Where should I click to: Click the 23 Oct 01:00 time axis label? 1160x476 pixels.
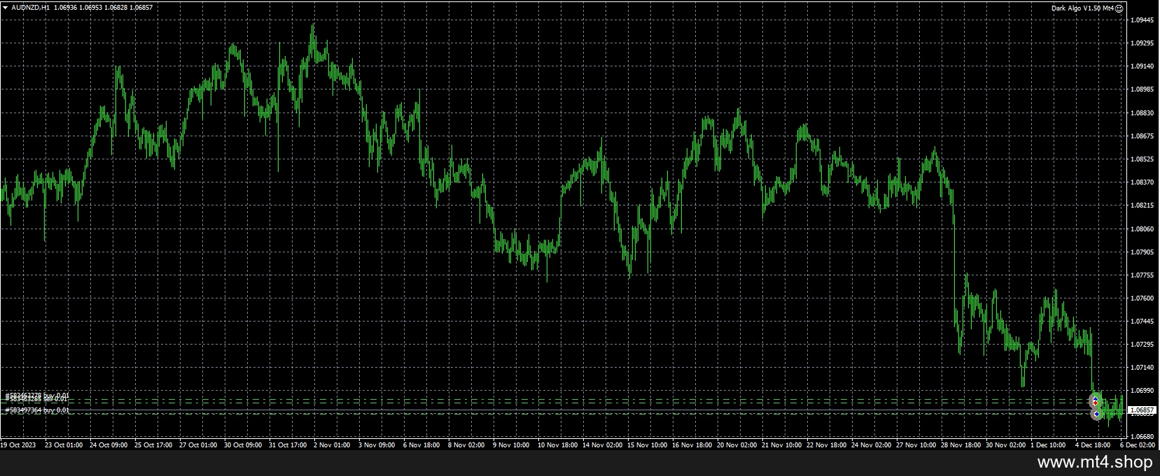(64, 445)
